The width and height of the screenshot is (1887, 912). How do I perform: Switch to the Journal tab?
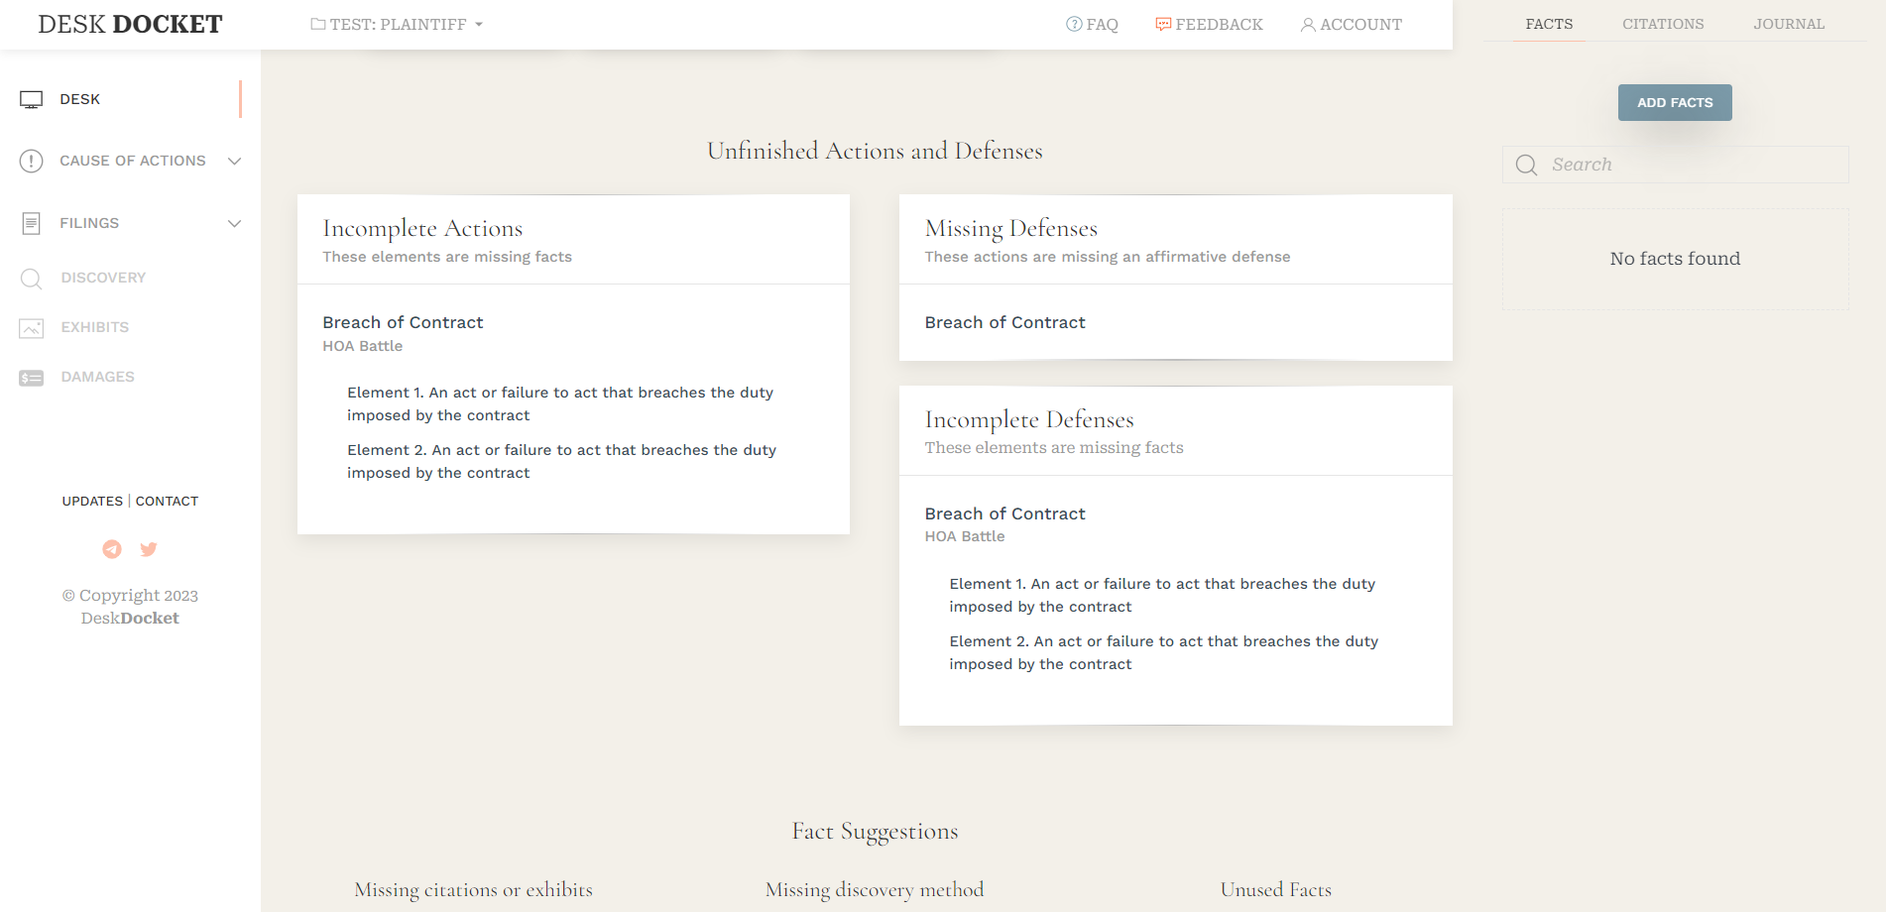[x=1789, y=24]
